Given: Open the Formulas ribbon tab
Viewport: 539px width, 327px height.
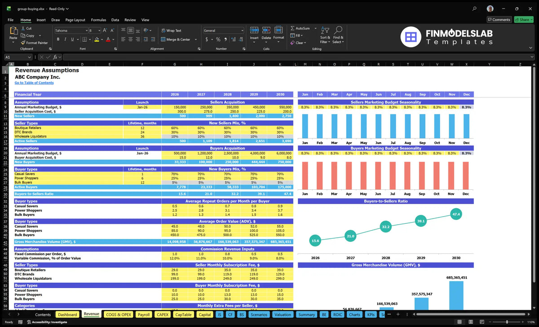Looking at the screenshot, I should (98, 20).
